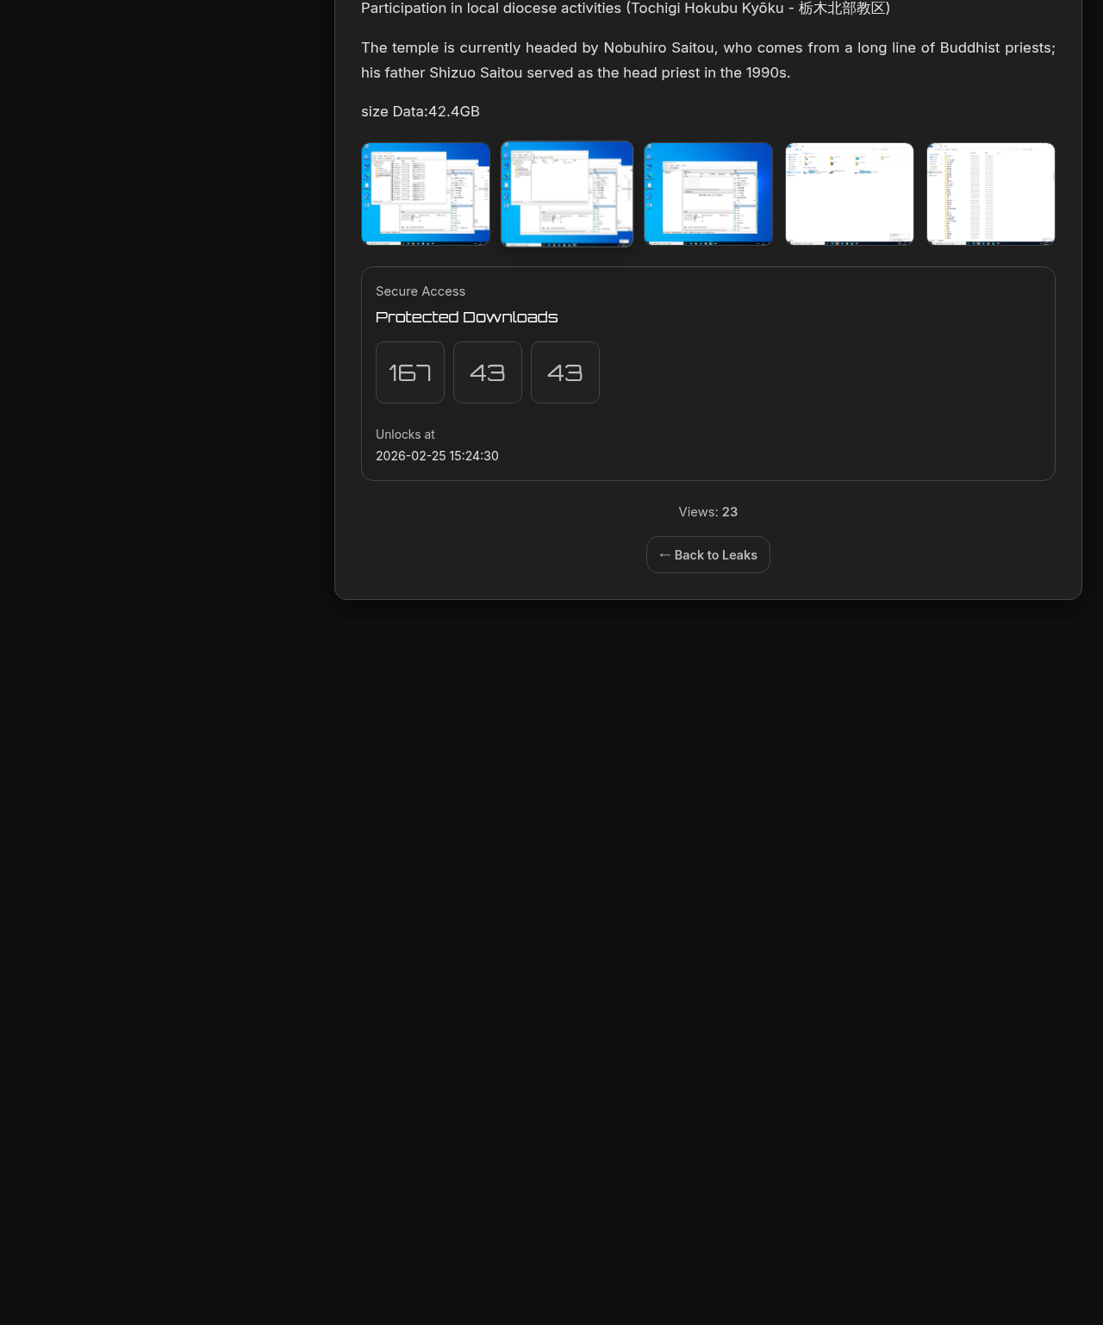Open the first screenshot thumbnail
Viewport: 1103px width, 1325px height.
tap(426, 194)
